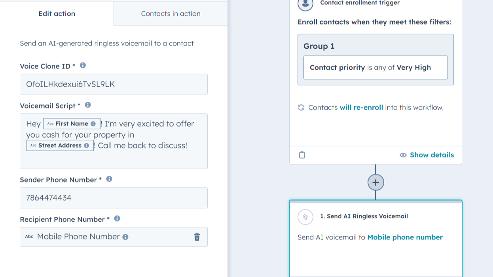Image resolution: width=493 pixels, height=277 pixels.
Task: Switch to the Edit action tab
Action: 57,13
